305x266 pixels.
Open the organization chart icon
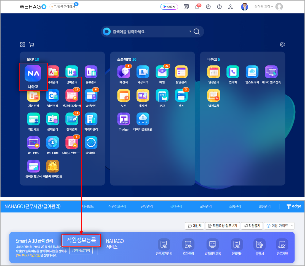coord(231,7)
